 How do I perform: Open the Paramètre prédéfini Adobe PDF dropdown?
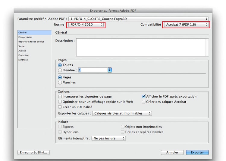138,19
